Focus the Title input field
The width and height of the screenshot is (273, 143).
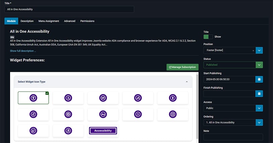[69, 9]
